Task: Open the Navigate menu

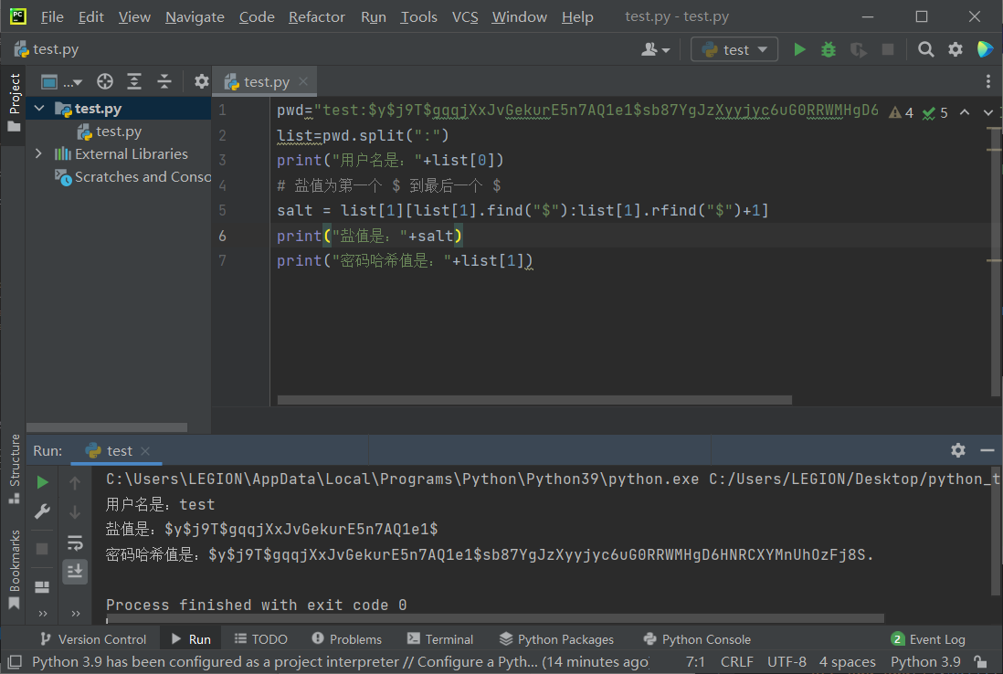Action: [195, 17]
